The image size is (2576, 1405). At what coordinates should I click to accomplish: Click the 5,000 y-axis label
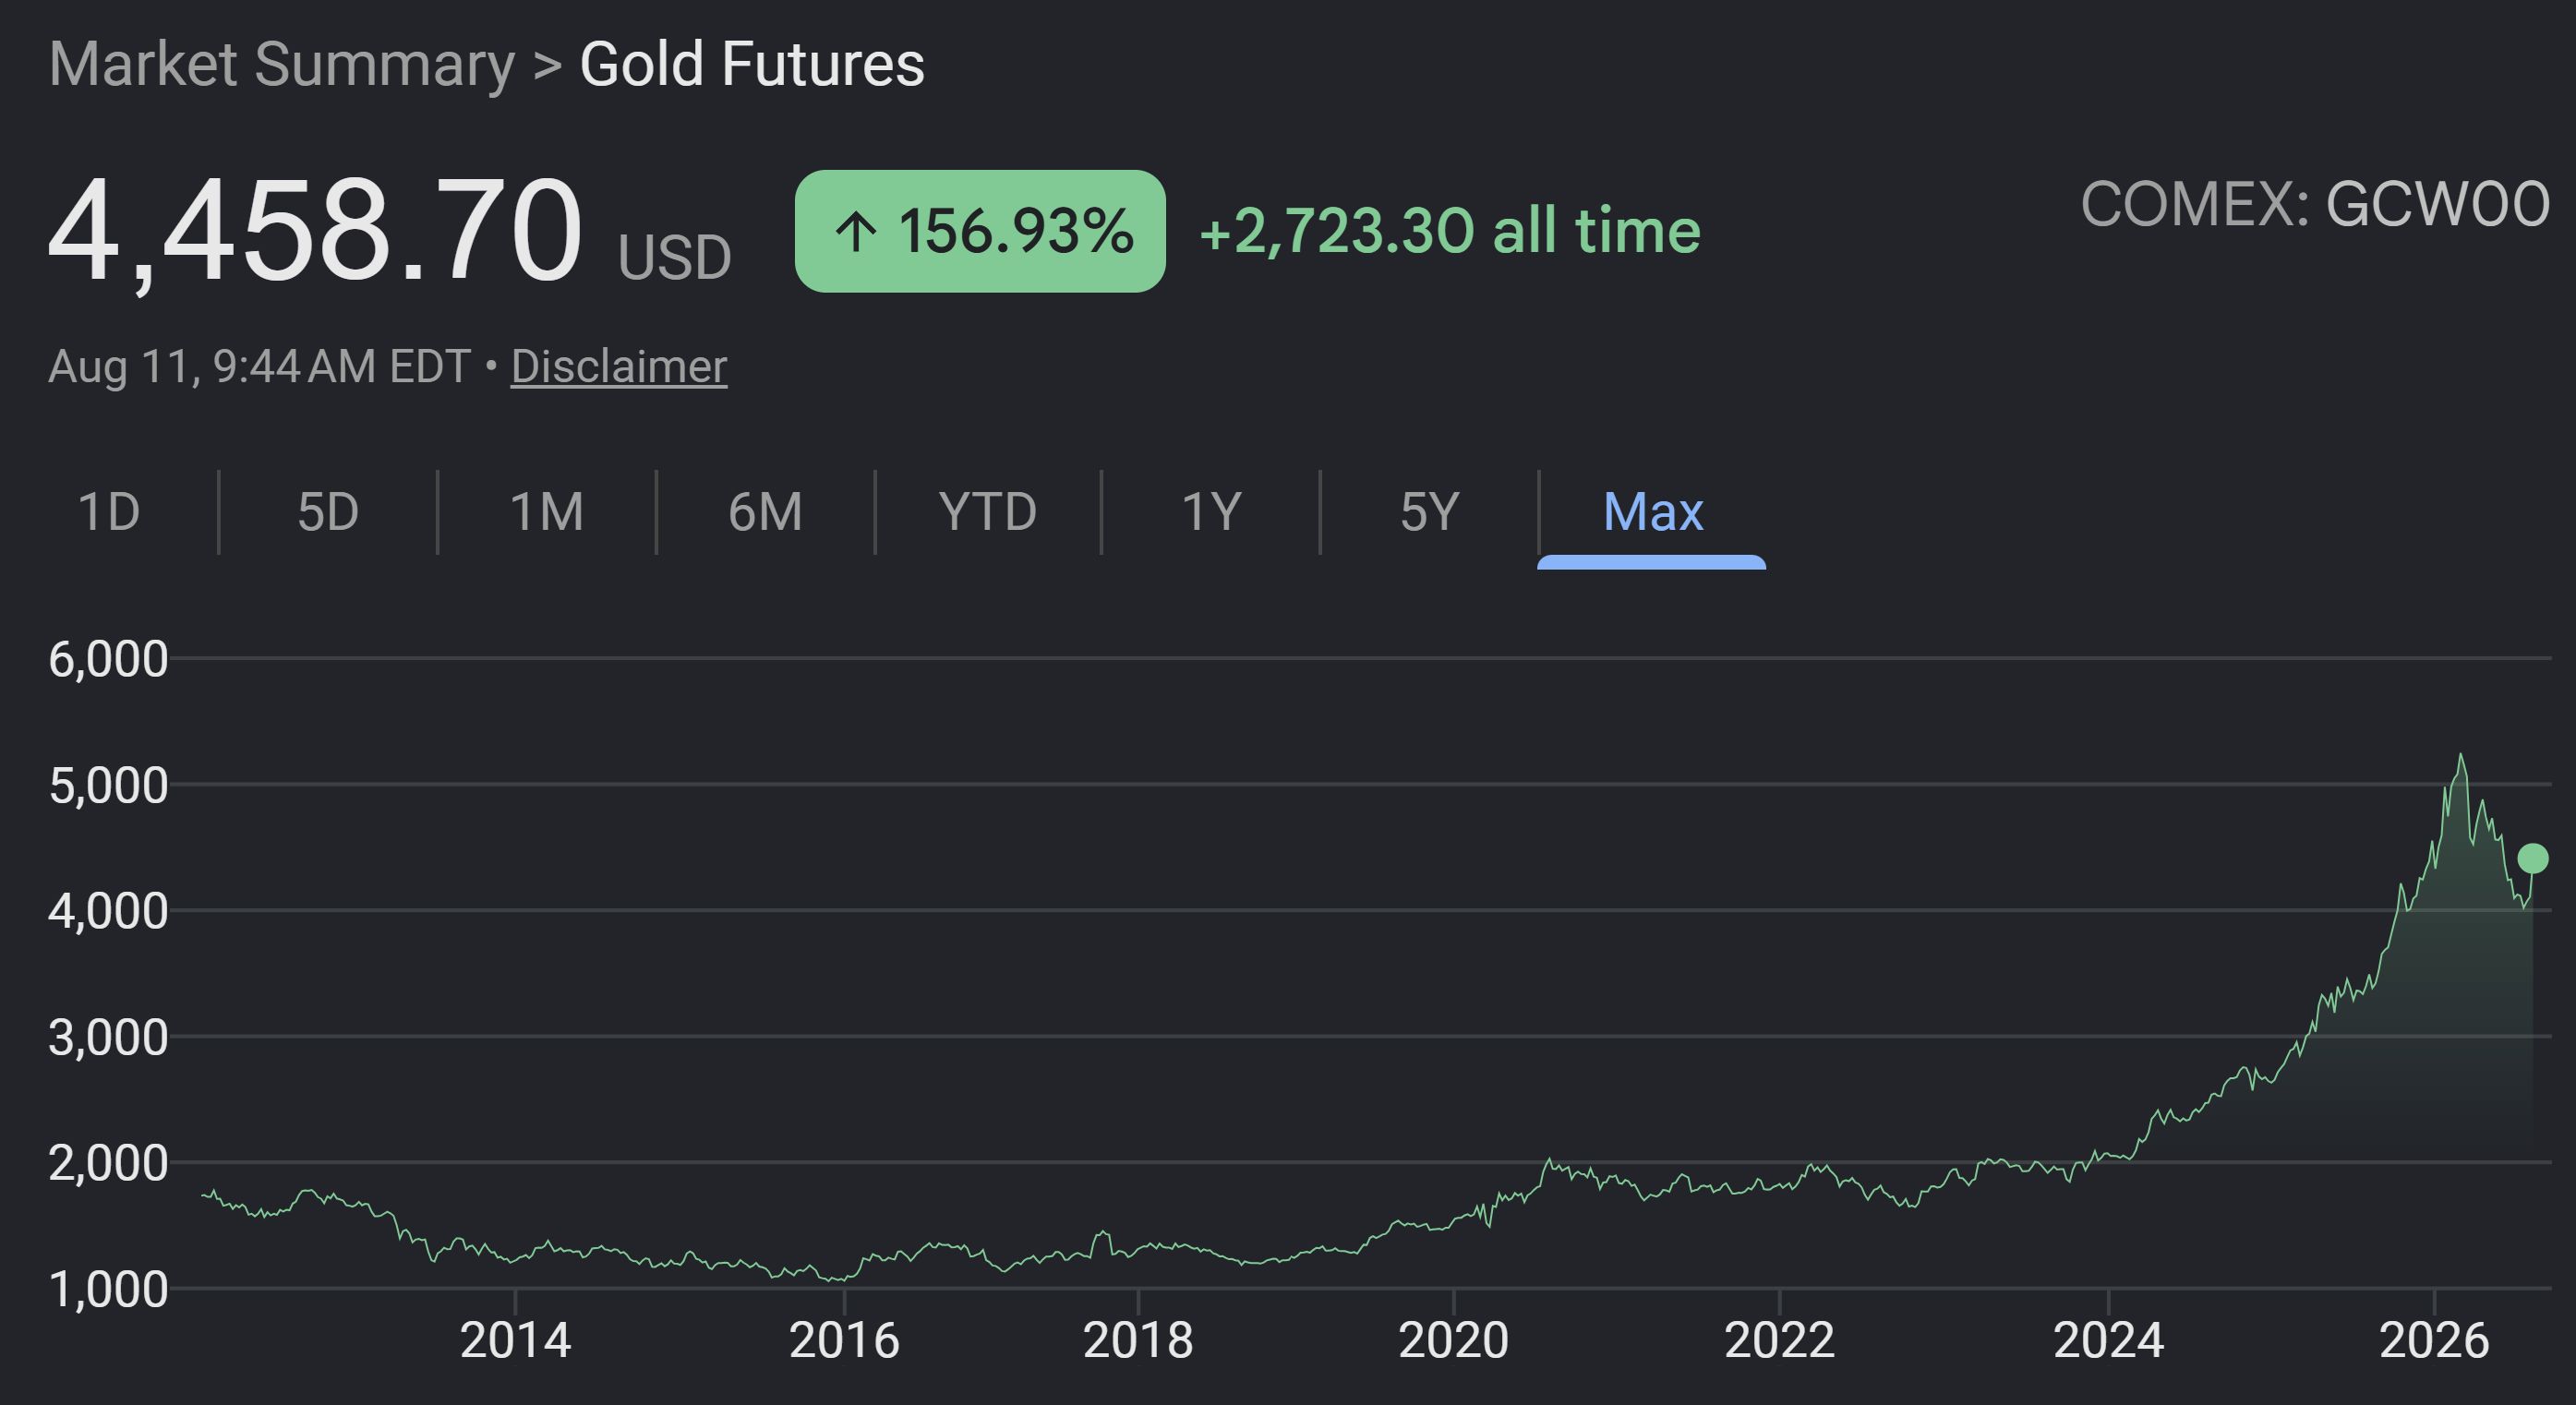(108, 785)
